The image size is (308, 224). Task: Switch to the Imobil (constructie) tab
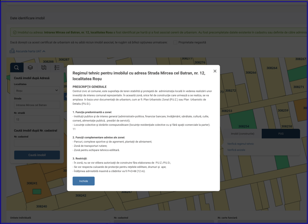[x=242, y=134]
